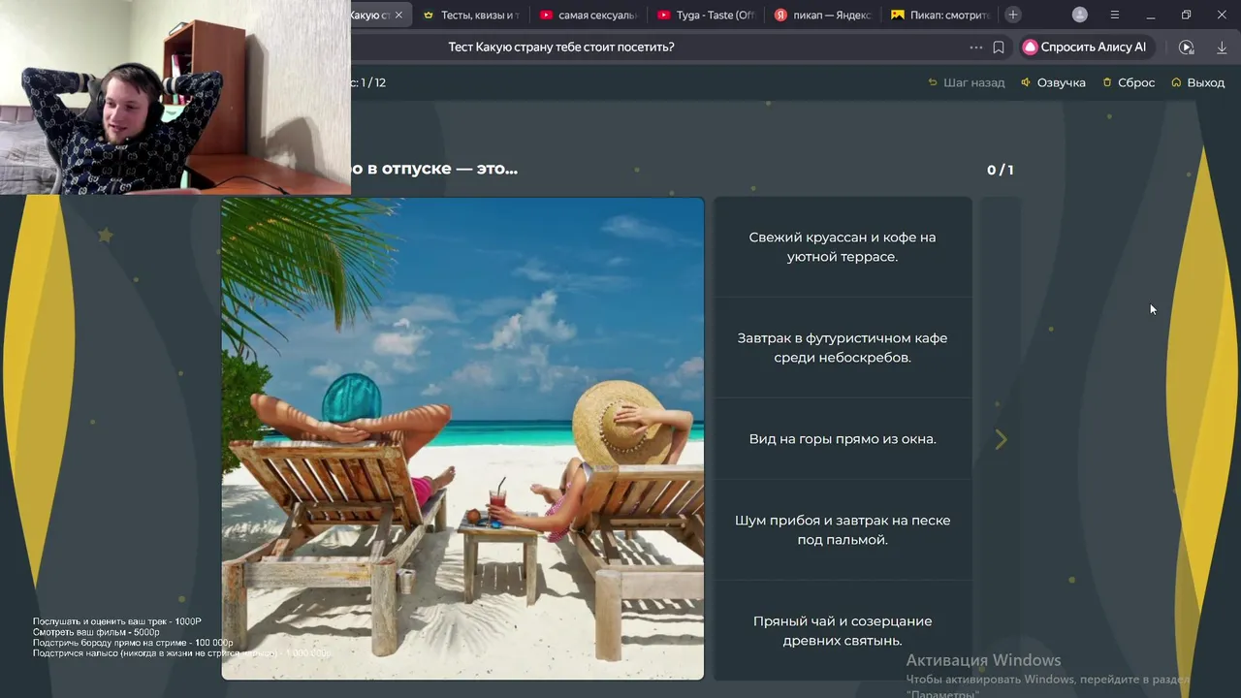Click the "0 / 1" score counter
This screenshot has width=1241, height=698.
1000,170
